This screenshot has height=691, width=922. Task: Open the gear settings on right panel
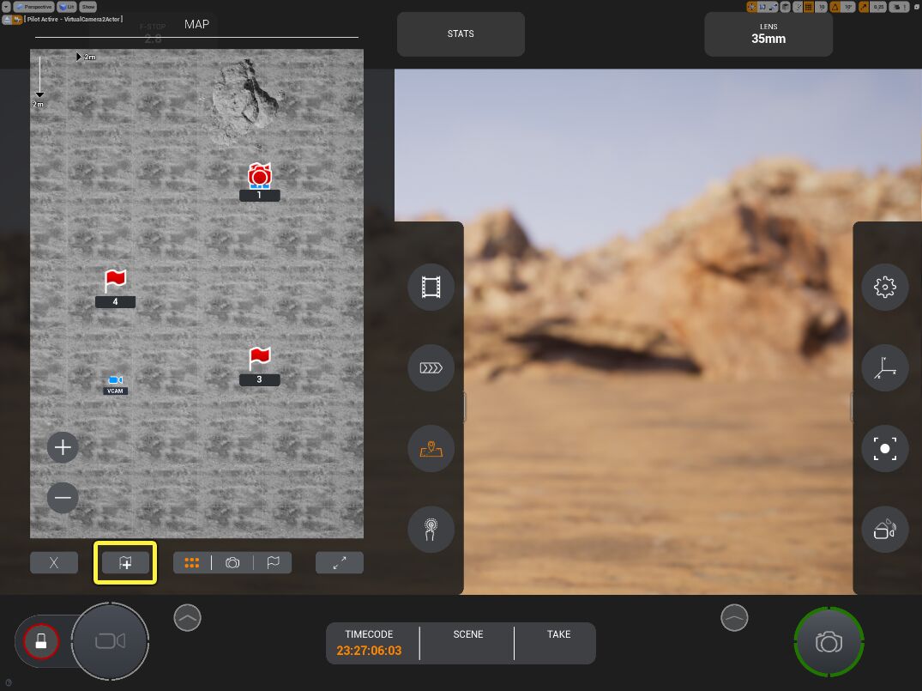coord(885,288)
